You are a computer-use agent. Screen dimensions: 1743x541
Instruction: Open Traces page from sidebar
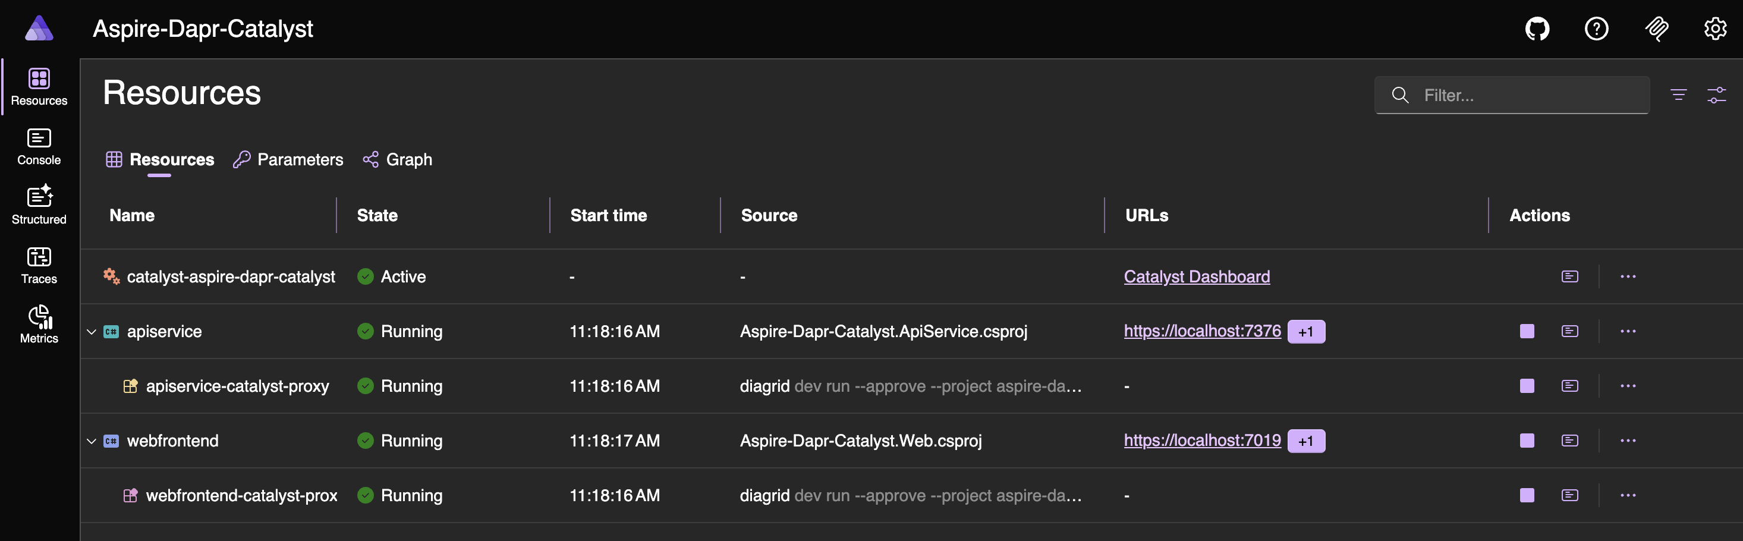[x=39, y=265]
